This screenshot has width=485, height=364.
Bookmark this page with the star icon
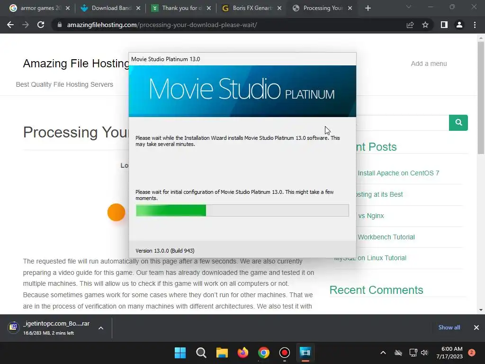(425, 25)
